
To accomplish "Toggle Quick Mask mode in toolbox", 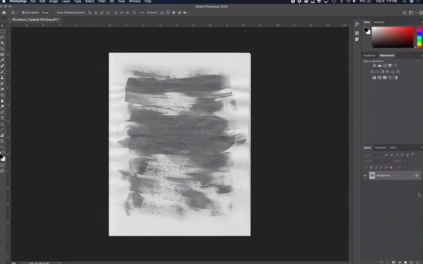I will (x=2, y=165).
